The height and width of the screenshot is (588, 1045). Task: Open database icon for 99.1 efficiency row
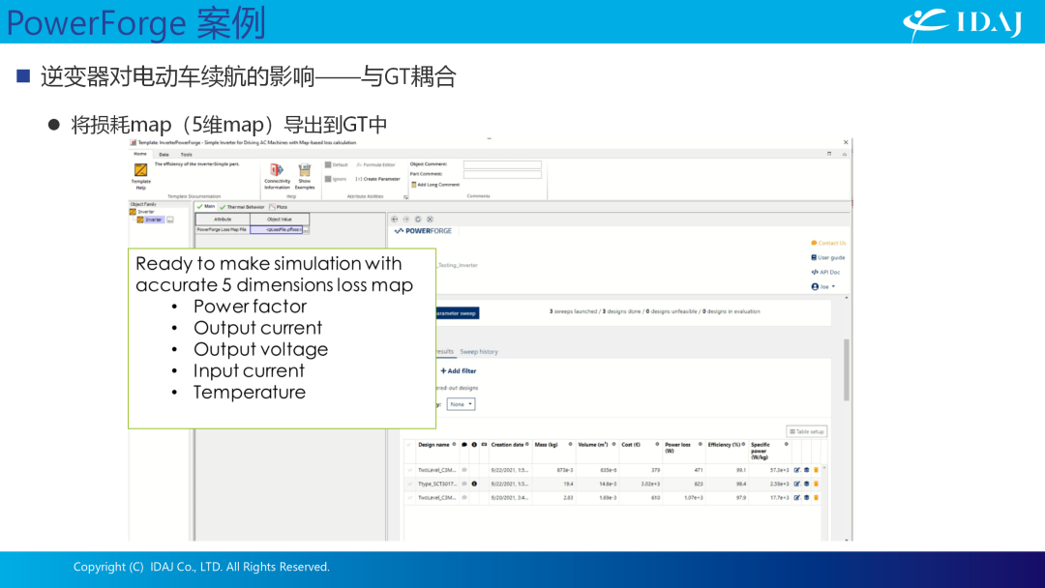[x=806, y=470]
